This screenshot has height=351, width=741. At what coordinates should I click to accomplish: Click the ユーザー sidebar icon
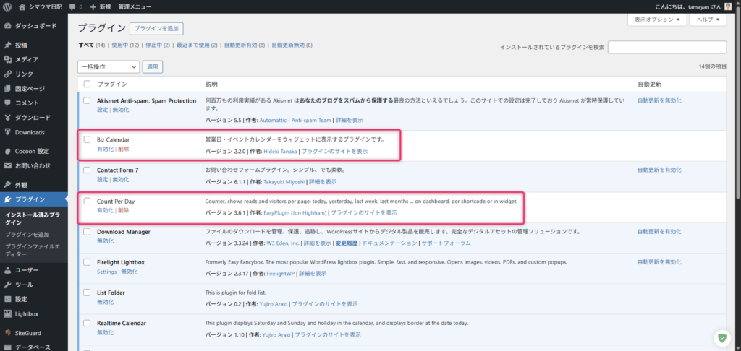click(8, 270)
